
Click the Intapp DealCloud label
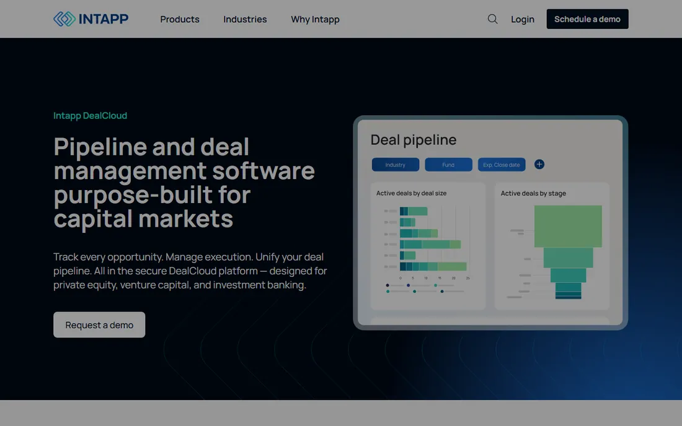click(x=90, y=116)
